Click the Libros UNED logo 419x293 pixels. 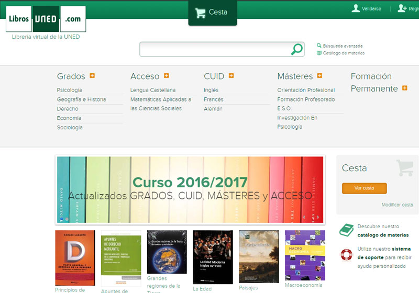tap(46, 19)
